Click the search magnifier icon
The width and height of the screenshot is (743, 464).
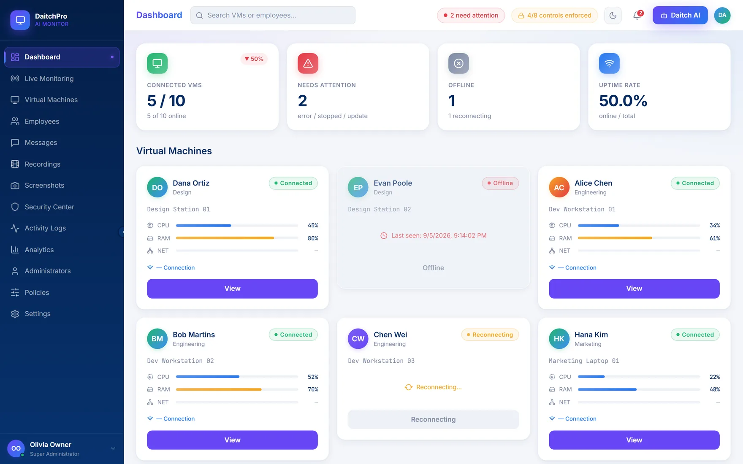(x=199, y=16)
